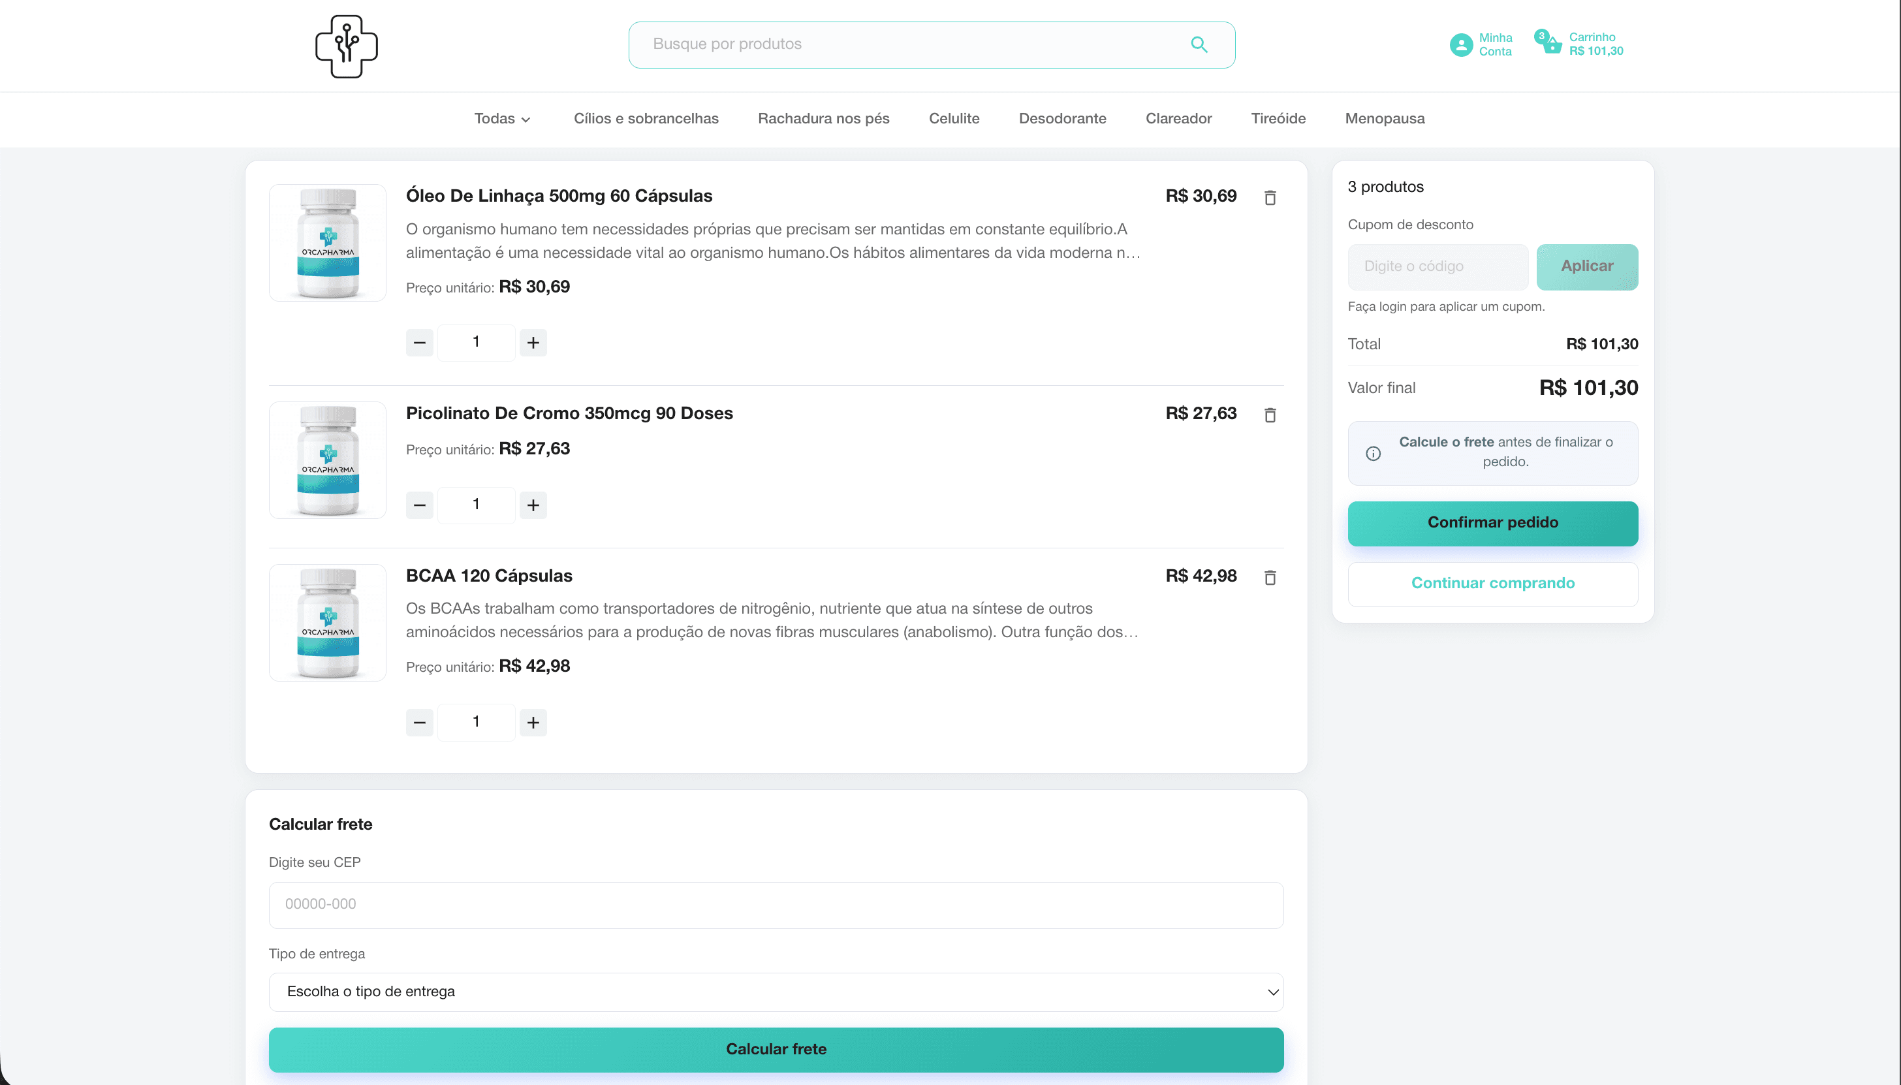Decrease quantity of Óleo De Linhaça
The image size is (1901, 1085).
pos(420,343)
